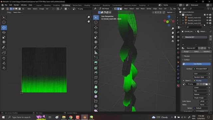213x120 pixels.
Task: Open the Options dropdown in 3D viewport
Action: pos(170,12)
